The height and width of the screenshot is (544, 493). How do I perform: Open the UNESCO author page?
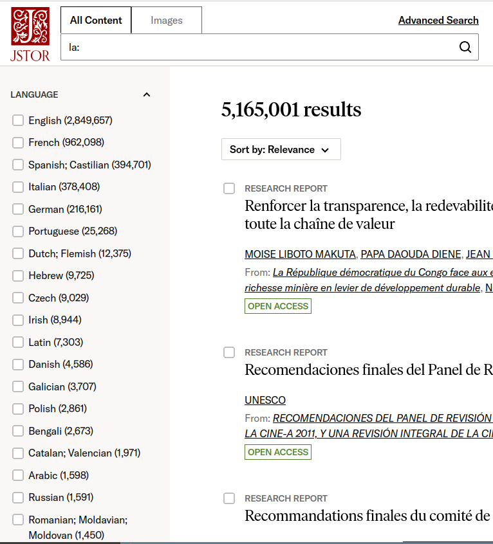click(265, 400)
